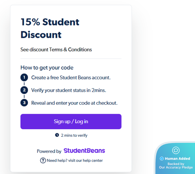Select "Verify your student status in 2mins" step
The image size is (195, 174).
69,90
